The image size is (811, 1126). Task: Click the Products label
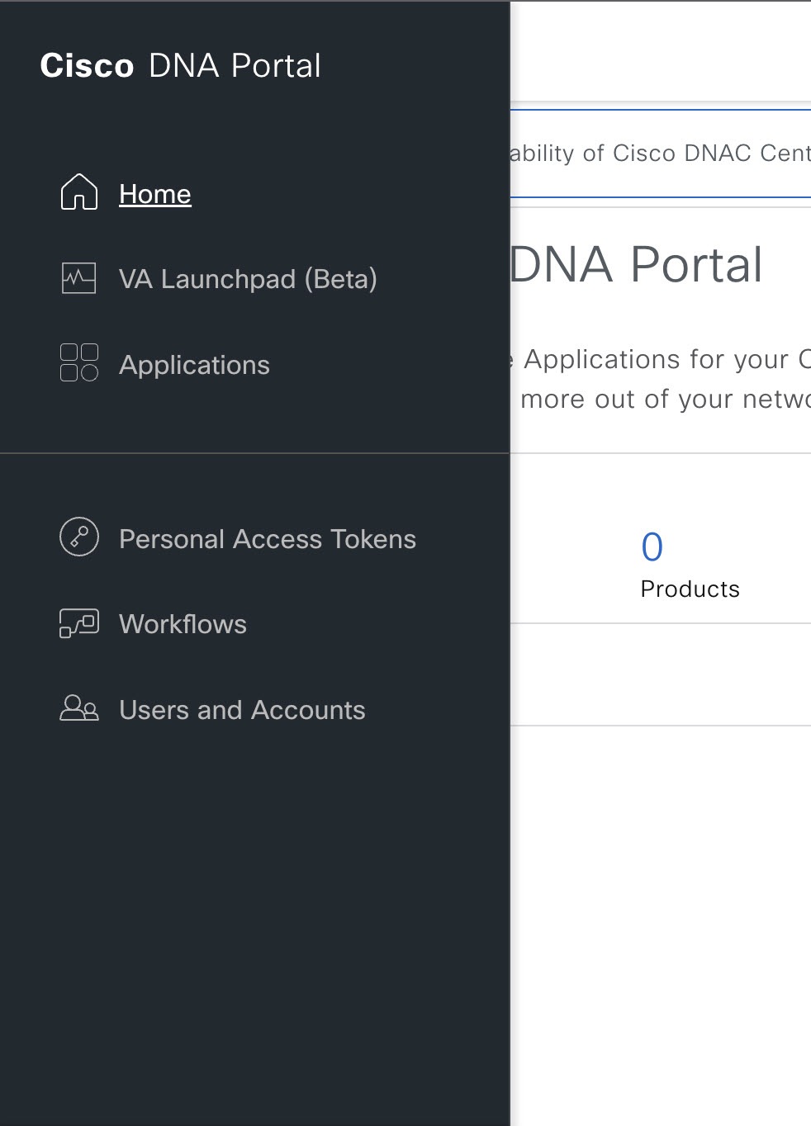click(x=690, y=589)
